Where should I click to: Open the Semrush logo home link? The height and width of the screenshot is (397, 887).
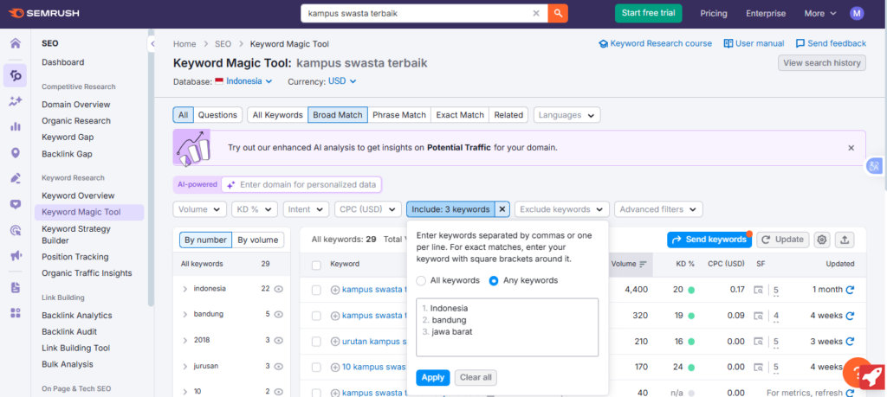[43, 13]
